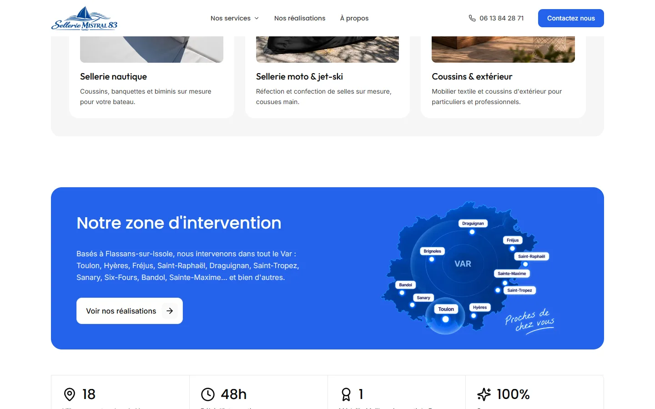655x409 pixels.
Task: Click the description Réfection et confection de selles
Action: tap(324, 96)
